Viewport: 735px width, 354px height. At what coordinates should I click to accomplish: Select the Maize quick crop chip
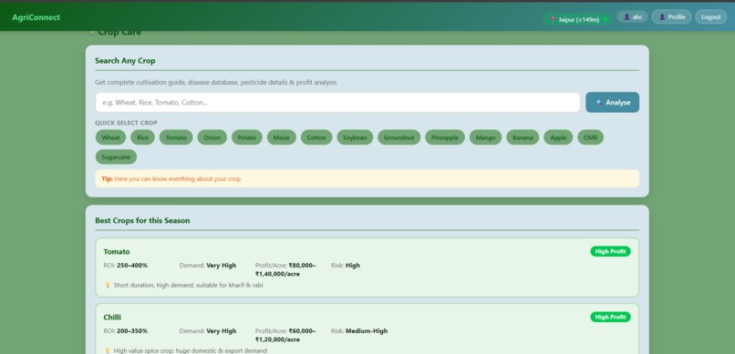281,137
